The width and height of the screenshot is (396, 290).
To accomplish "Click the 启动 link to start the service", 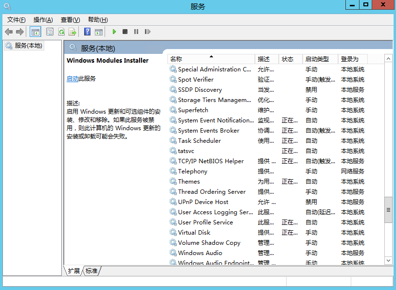I will (72, 79).
